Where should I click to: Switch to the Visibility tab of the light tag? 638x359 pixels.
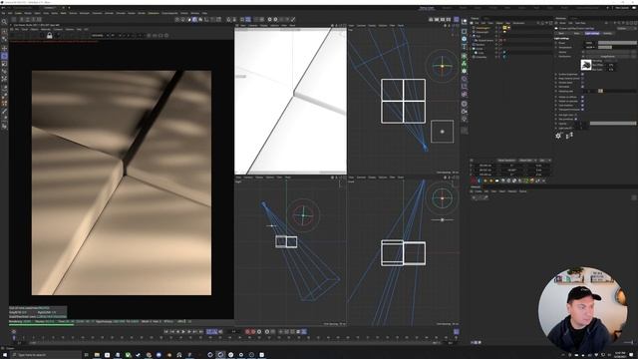click(x=607, y=33)
